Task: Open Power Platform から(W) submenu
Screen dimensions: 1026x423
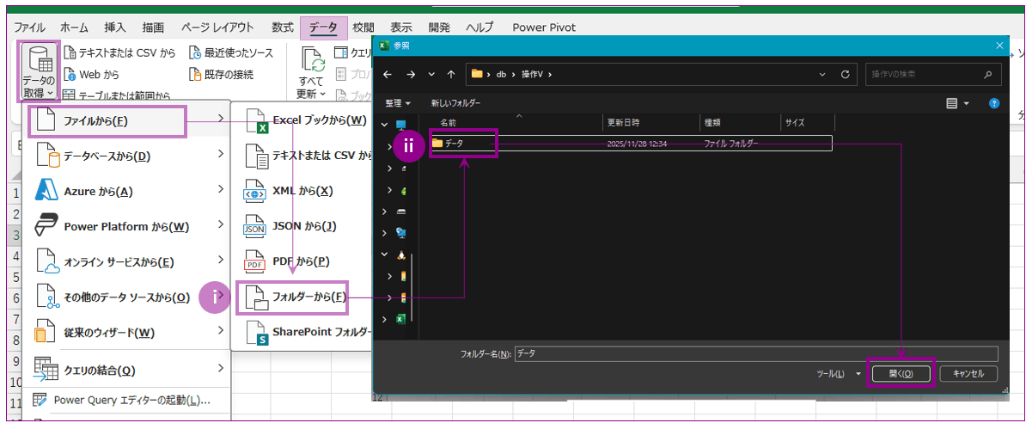Action: pos(128,227)
